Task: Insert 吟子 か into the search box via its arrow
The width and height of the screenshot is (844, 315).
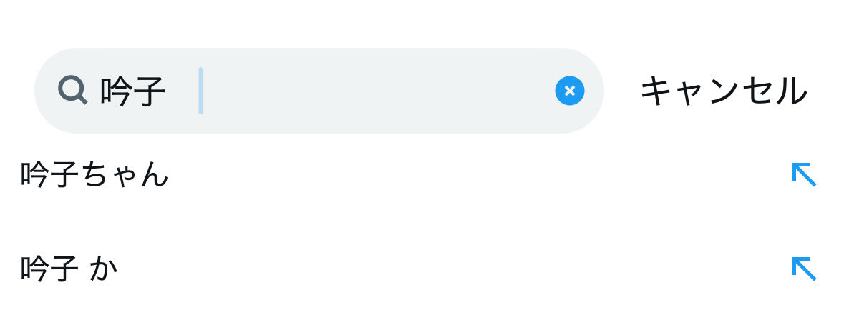Action: (803, 269)
